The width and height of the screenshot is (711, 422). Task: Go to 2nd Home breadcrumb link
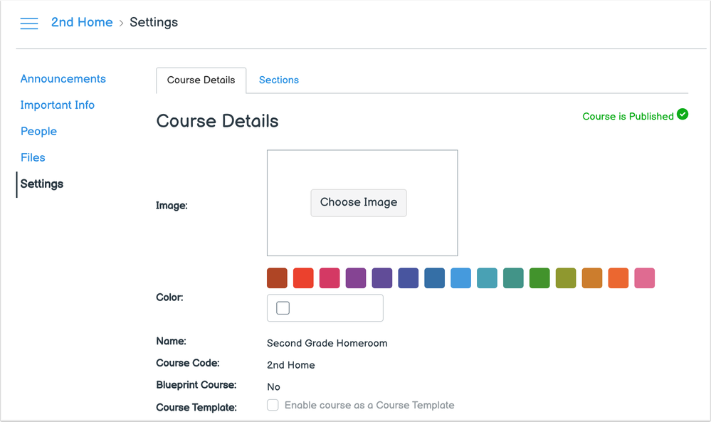tap(82, 22)
